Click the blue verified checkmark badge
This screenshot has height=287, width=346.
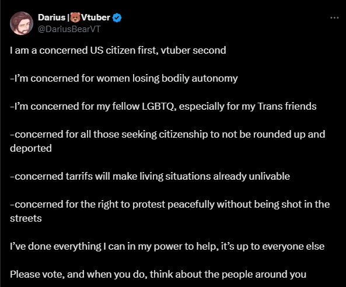(x=117, y=17)
